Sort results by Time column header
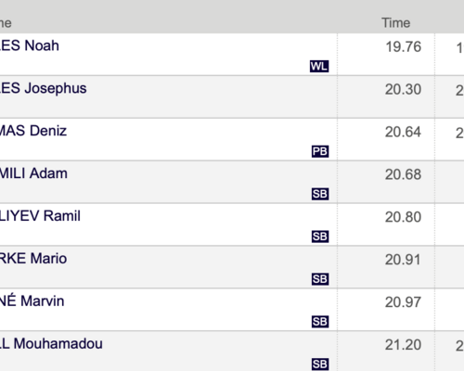Image resolution: width=464 pixels, height=371 pixels. tap(396, 23)
